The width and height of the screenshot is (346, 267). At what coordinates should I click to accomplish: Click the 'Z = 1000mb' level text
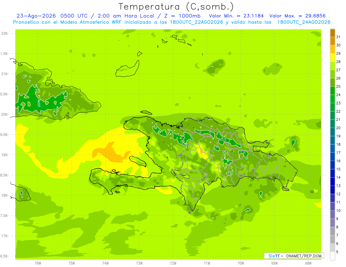182,16
